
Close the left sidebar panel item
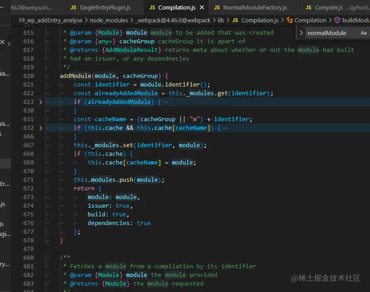(2, 42)
